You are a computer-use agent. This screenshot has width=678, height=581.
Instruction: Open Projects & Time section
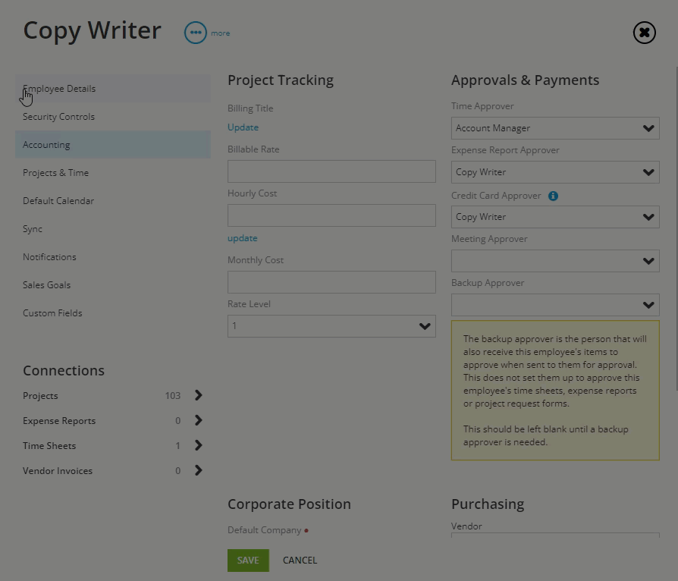tap(113, 173)
